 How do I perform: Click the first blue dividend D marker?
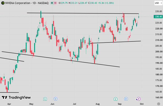point(56,99)
